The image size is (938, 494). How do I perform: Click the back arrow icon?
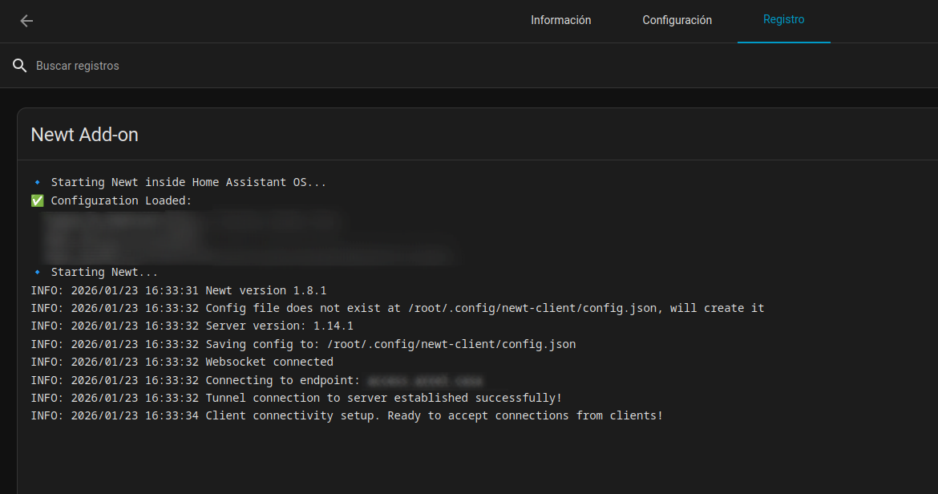(26, 21)
